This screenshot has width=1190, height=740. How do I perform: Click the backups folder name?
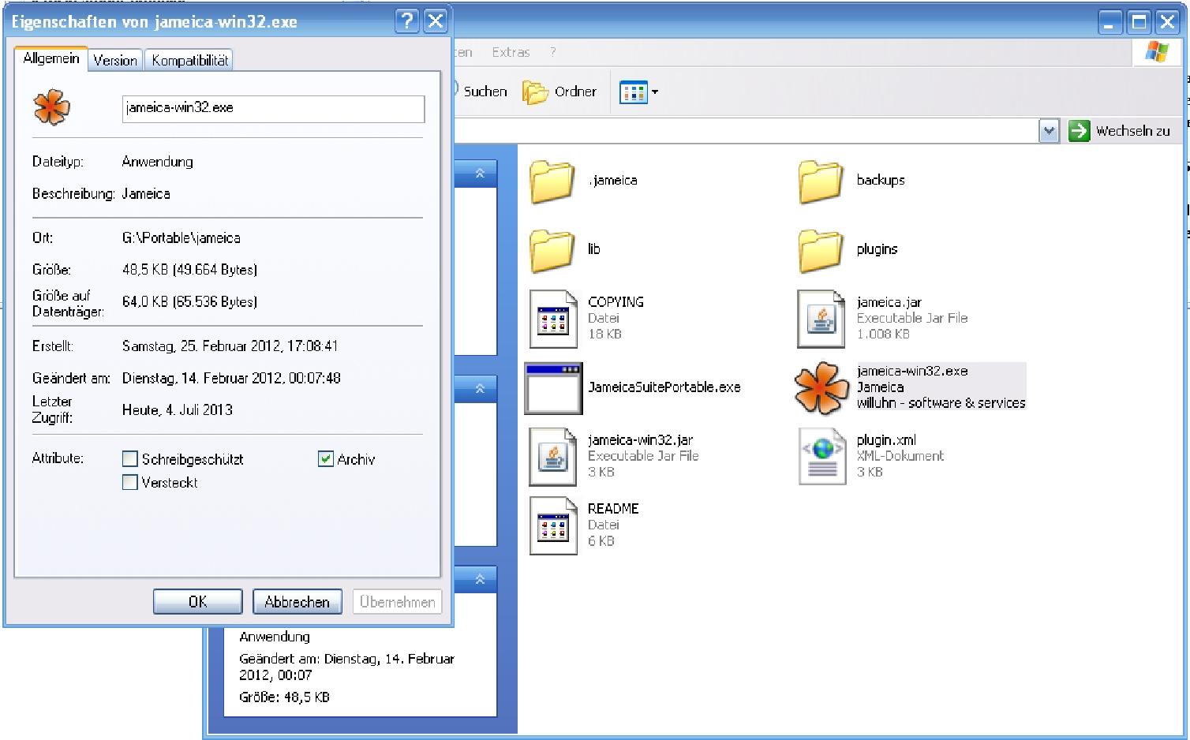(881, 180)
